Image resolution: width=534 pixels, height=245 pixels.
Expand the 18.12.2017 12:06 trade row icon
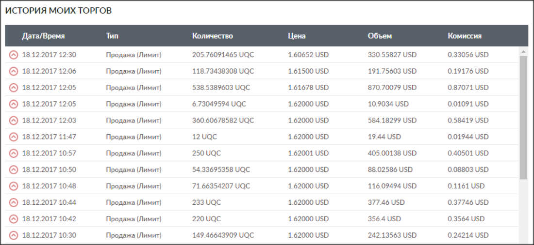tap(13, 71)
